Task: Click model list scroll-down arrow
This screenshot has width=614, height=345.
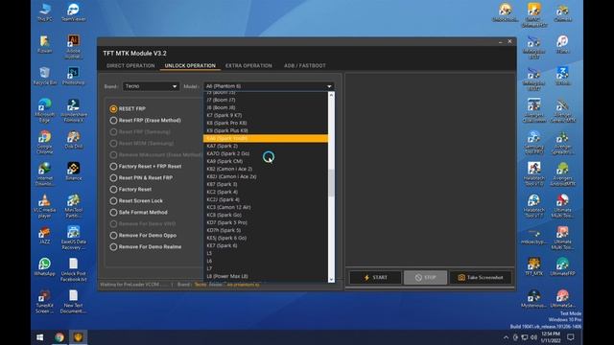Action: coord(331,279)
